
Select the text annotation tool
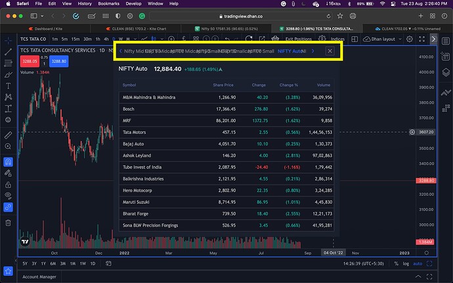click(x=8, y=86)
